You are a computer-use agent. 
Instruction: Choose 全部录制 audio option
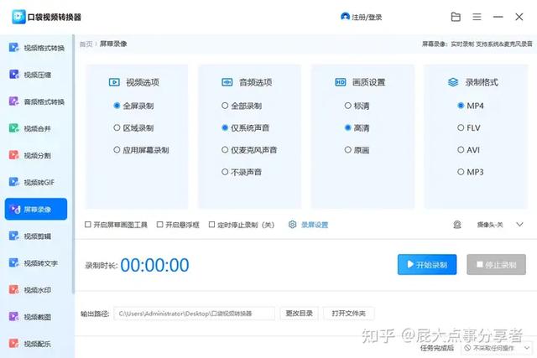[x=225, y=106]
